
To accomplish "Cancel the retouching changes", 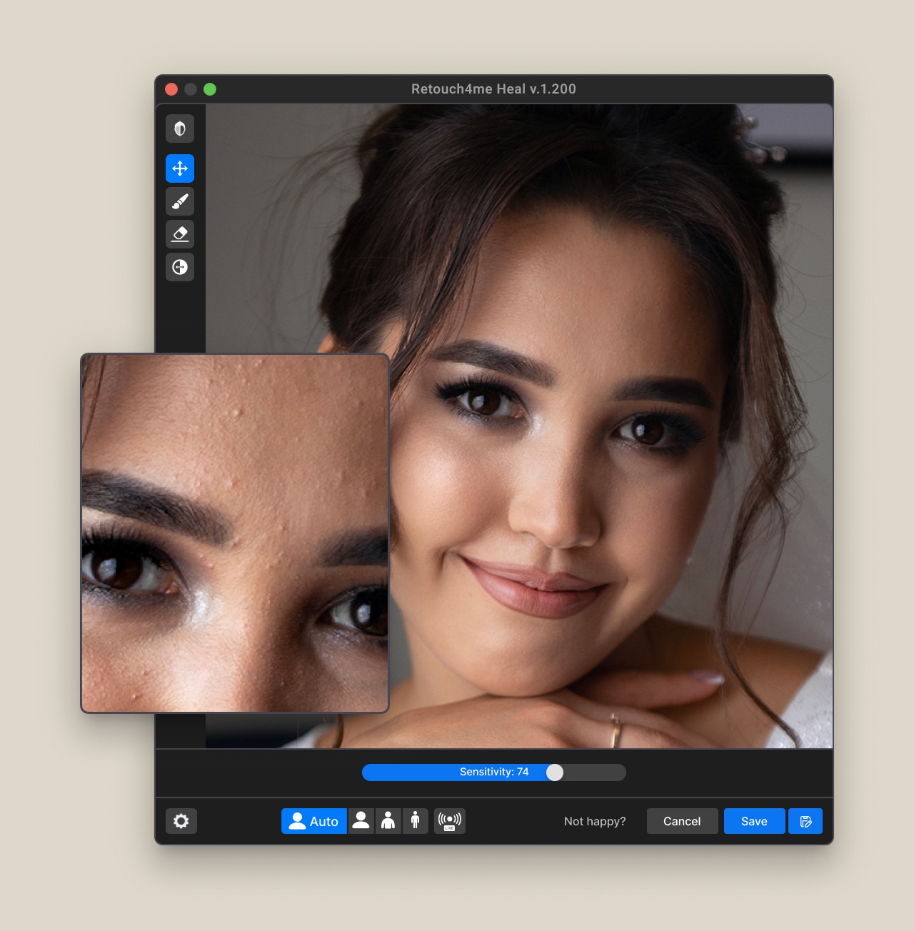I will 682,821.
